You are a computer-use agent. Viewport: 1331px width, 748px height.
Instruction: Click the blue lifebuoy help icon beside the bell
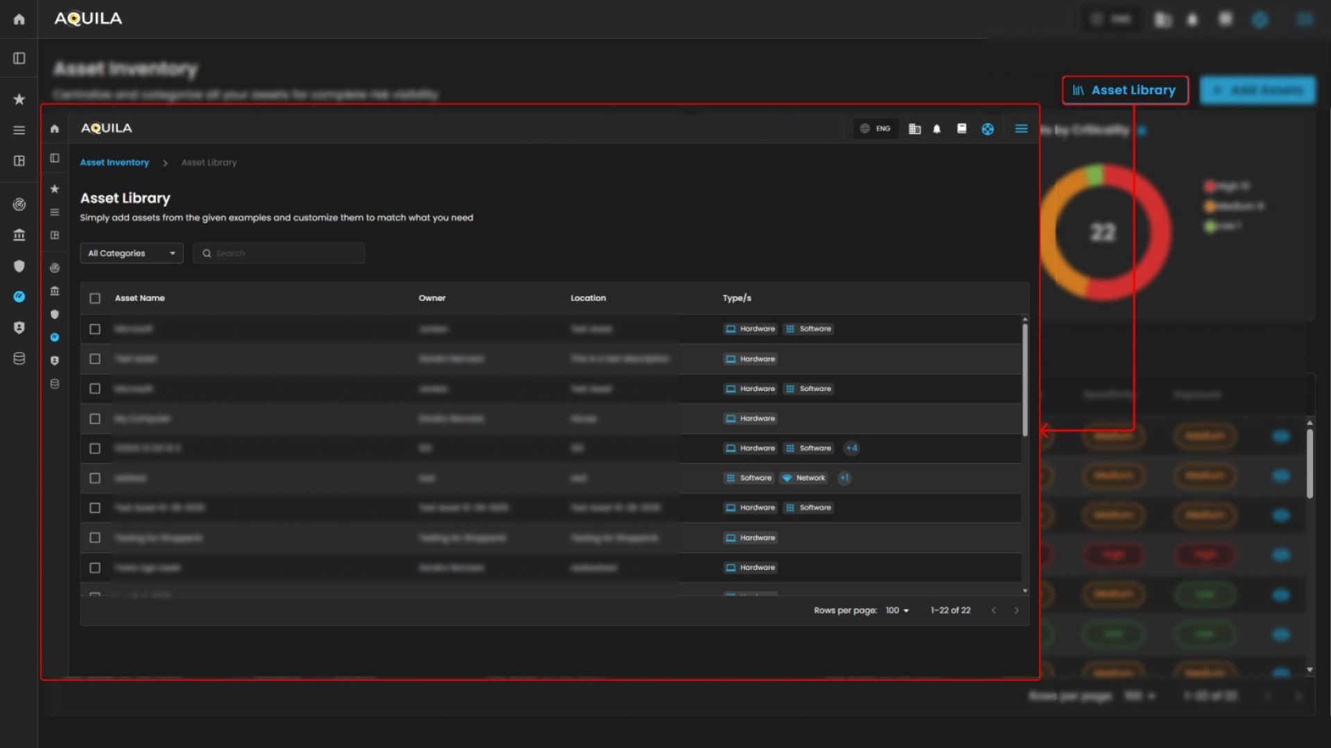click(988, 129)
